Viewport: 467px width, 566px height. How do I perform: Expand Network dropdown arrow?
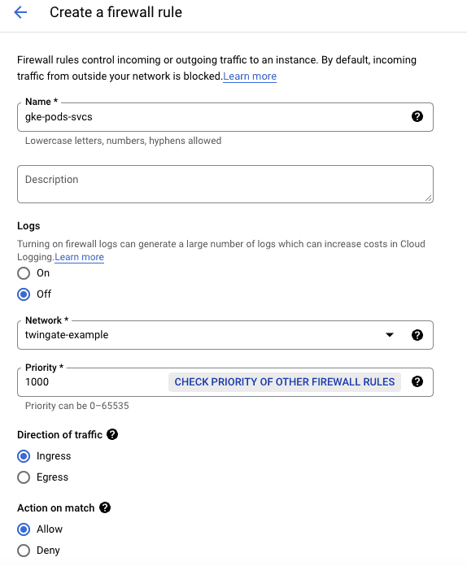pos(390,335)
